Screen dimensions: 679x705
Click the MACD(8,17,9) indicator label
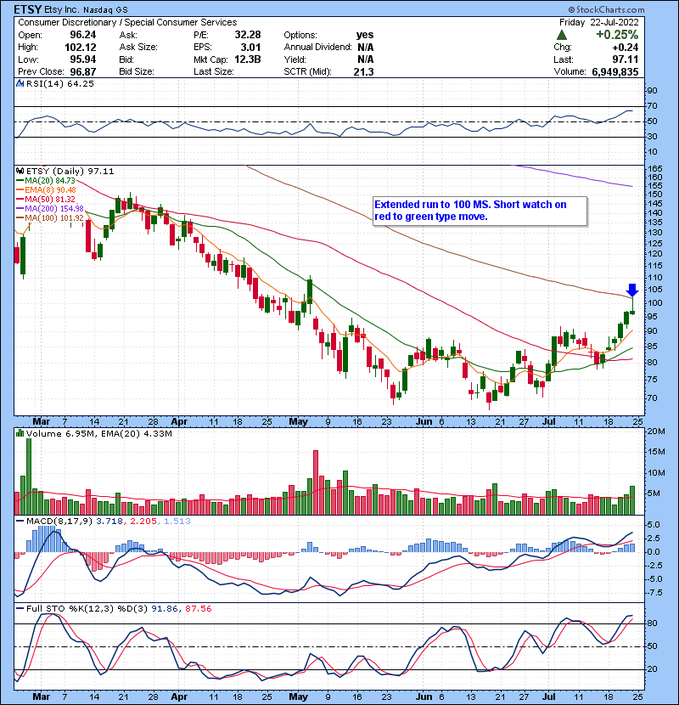click(x=59, y=522)
